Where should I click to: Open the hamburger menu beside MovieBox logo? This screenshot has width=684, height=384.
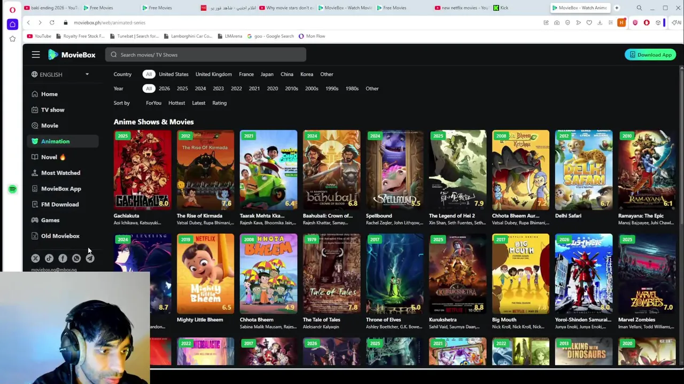point(36,54)
